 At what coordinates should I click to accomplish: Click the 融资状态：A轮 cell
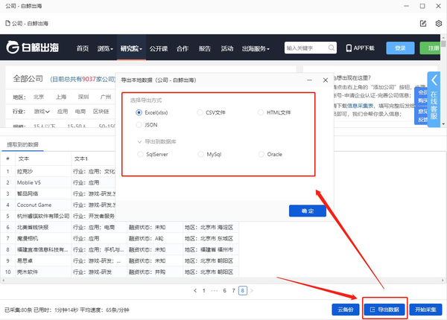(x=155, y=238)
